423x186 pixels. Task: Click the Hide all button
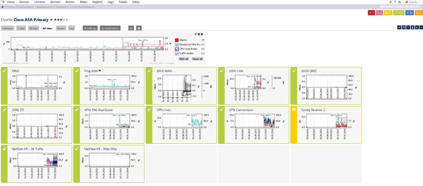click(x=184, y=59)
